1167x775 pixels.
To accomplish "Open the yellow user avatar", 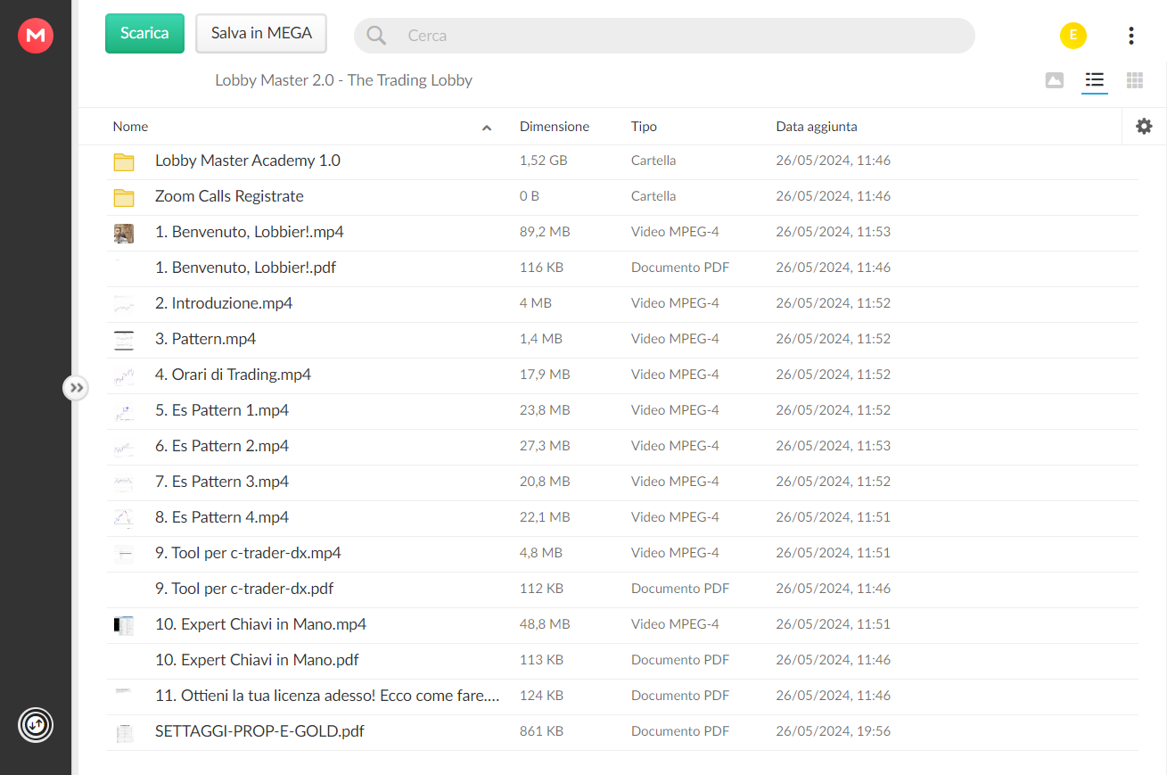I will (x=1073, y=36).
